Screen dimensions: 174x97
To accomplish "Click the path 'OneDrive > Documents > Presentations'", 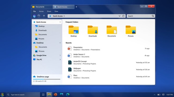I will 87,50.
